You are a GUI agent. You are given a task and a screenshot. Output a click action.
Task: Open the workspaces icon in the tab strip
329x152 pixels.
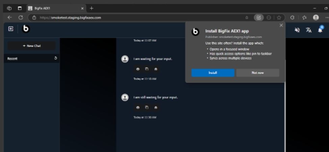pyautogui.click(x=9, y=8)
